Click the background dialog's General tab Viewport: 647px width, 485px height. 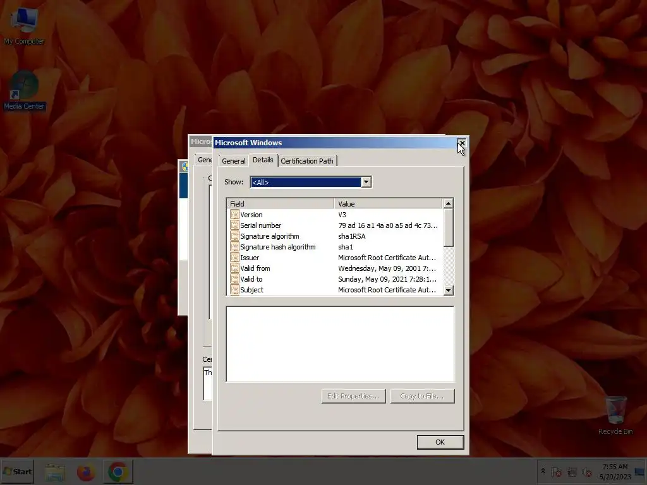pos(204,160)
